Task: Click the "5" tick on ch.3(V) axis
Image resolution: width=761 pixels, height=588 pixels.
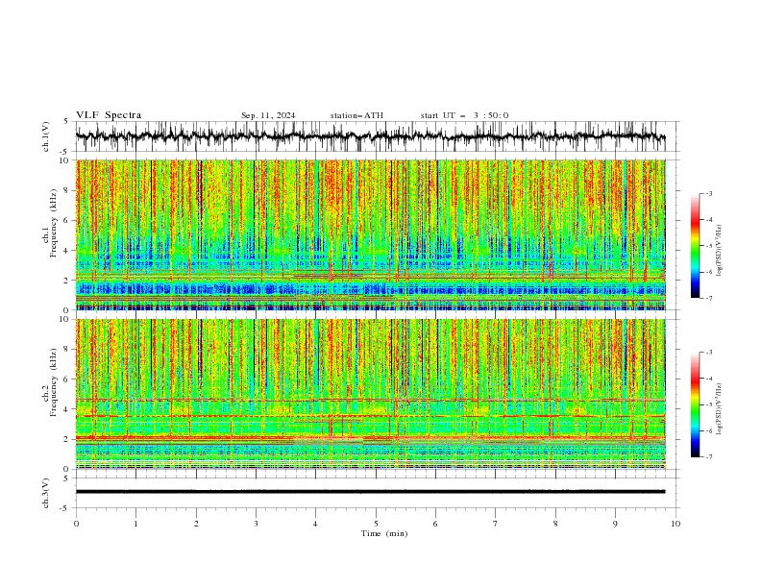Action: click(65, 478)
